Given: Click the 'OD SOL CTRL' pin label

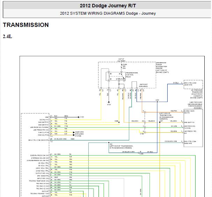Looking at the screenshot, I should (x=43, y=166).
